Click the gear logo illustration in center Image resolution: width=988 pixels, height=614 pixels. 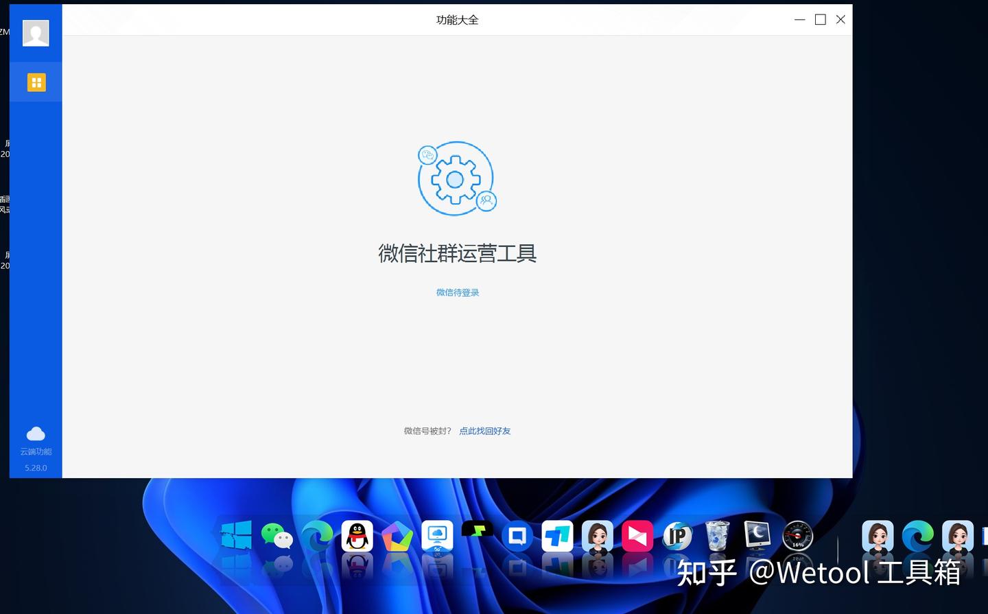(x=457, y=178)
